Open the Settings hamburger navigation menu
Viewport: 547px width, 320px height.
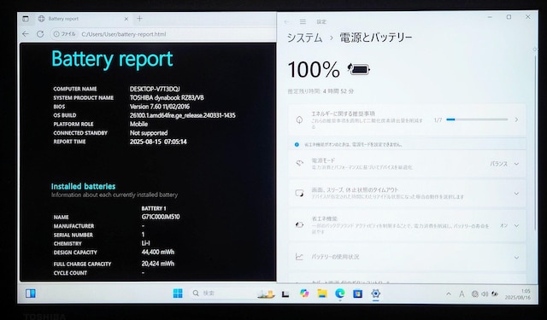[x=303, y=21]
